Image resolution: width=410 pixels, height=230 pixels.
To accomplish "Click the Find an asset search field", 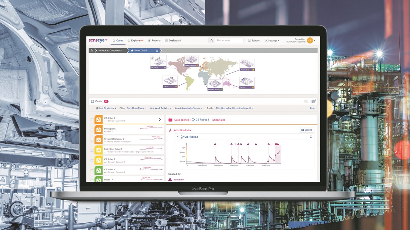I will (x=229, y=41).
